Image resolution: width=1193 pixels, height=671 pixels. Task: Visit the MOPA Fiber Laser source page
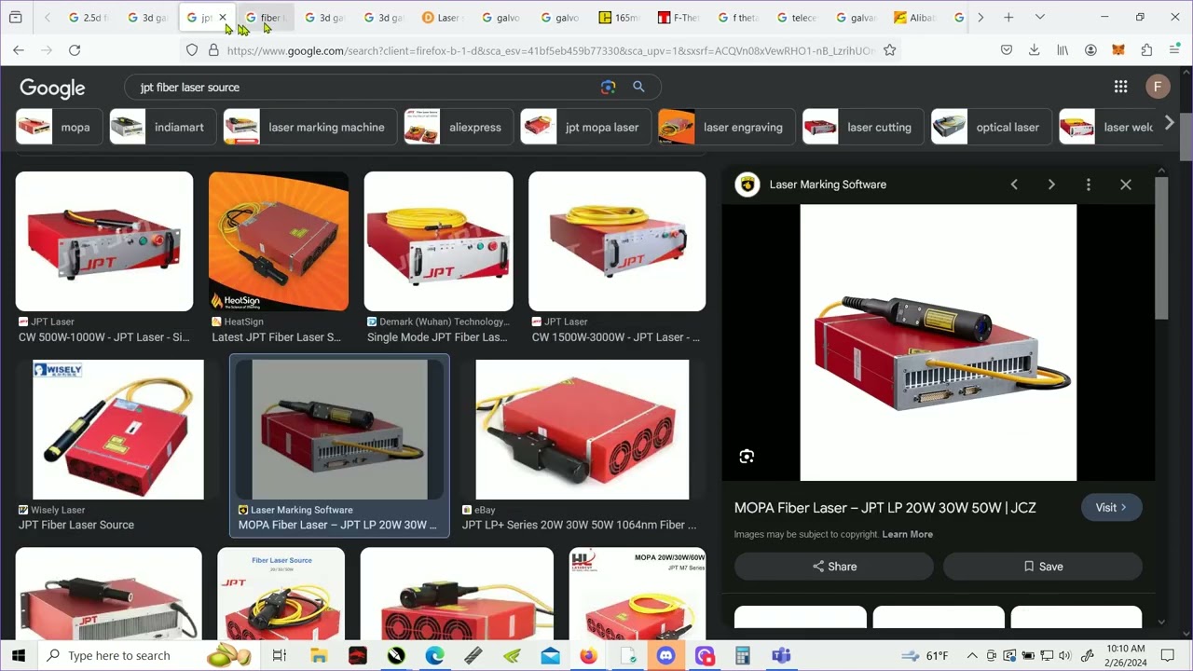(1111, 508)
